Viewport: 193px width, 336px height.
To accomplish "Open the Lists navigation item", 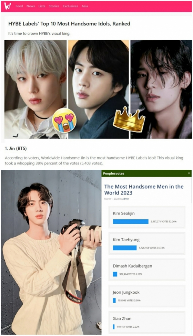I will click(x=42, y=6).
